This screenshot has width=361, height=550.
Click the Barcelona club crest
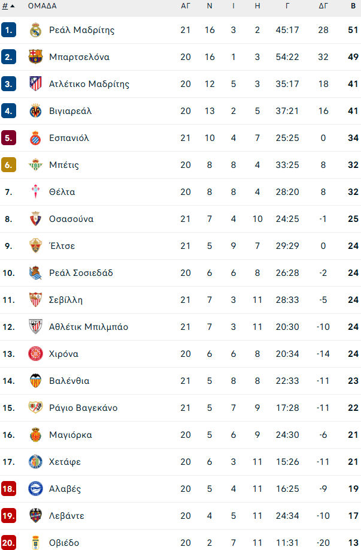35,57
